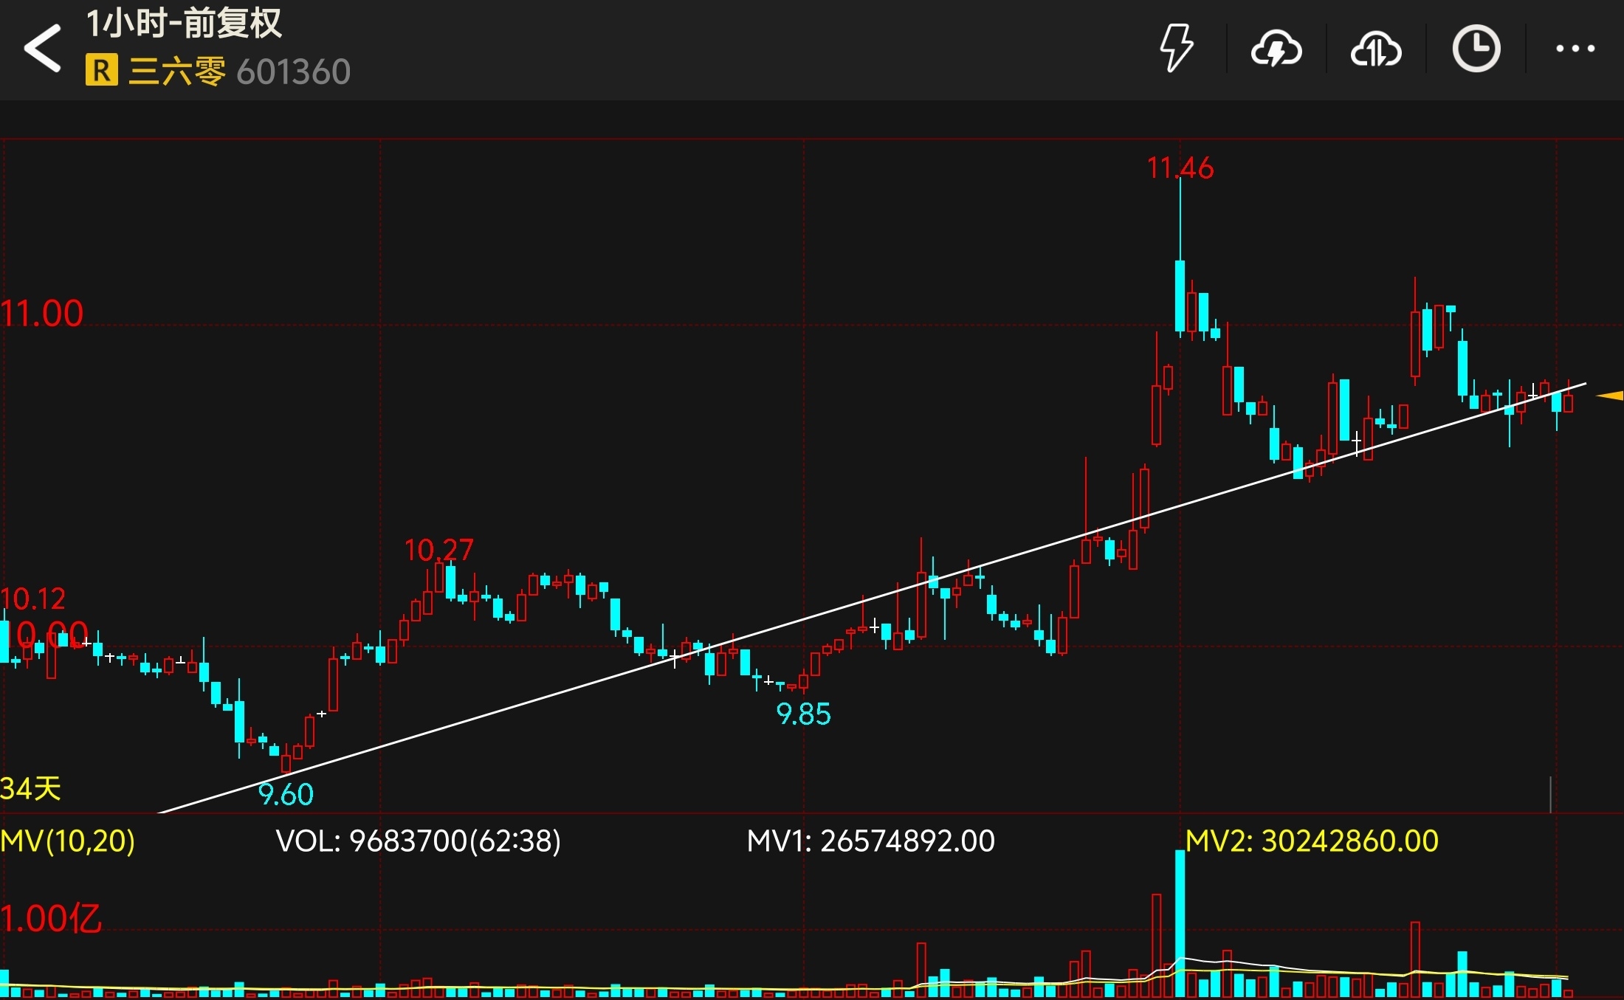Tap the 34天 duration label
This screenshot has height=1000, width=1624.
point(30,789)
